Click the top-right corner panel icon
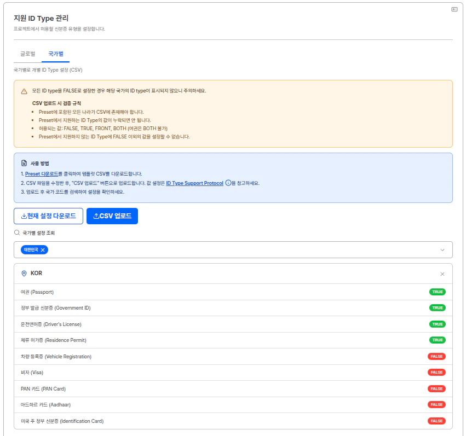 (x=455, y=9)
